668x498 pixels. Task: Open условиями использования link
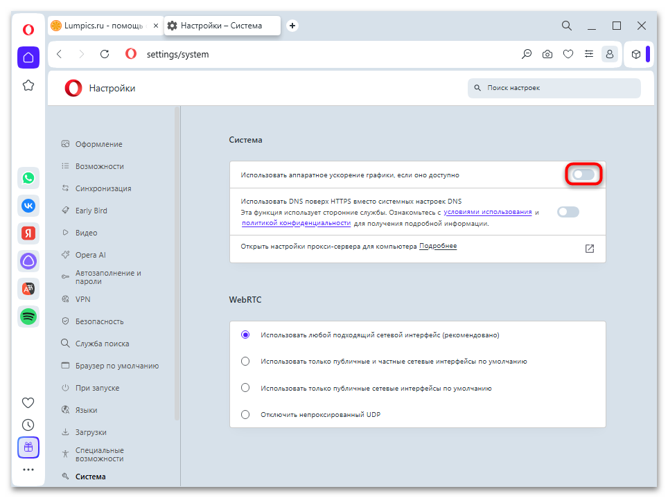point(488,212)
